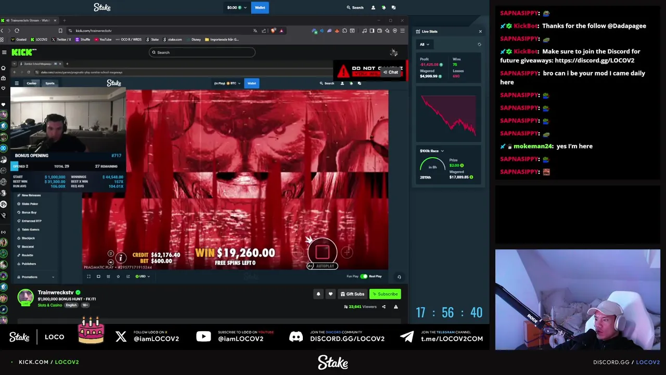
Task: Toggle AUTOPLAY on the slot game
Action: [322, 266]
